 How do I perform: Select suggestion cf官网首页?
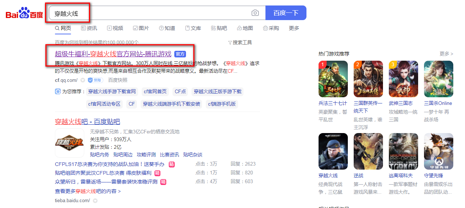click(155, 91)
